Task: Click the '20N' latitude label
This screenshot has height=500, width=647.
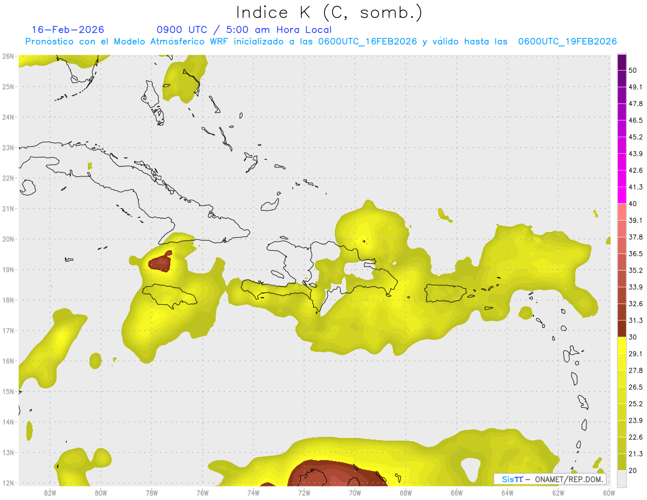Action: (8, 239)
